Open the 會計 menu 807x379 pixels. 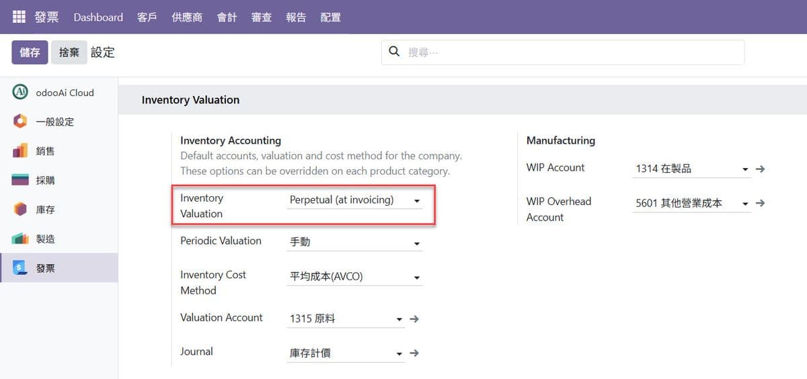point(227,17)
